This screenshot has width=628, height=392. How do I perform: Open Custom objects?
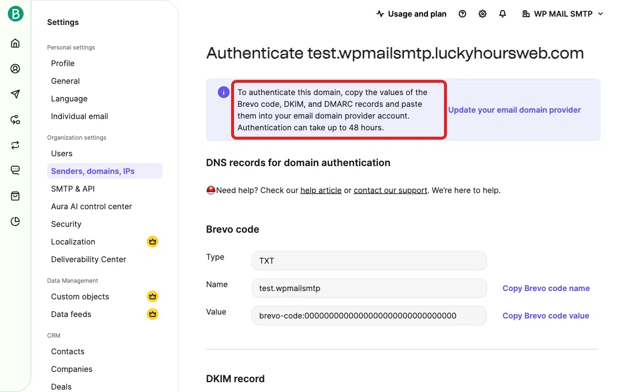80,296
